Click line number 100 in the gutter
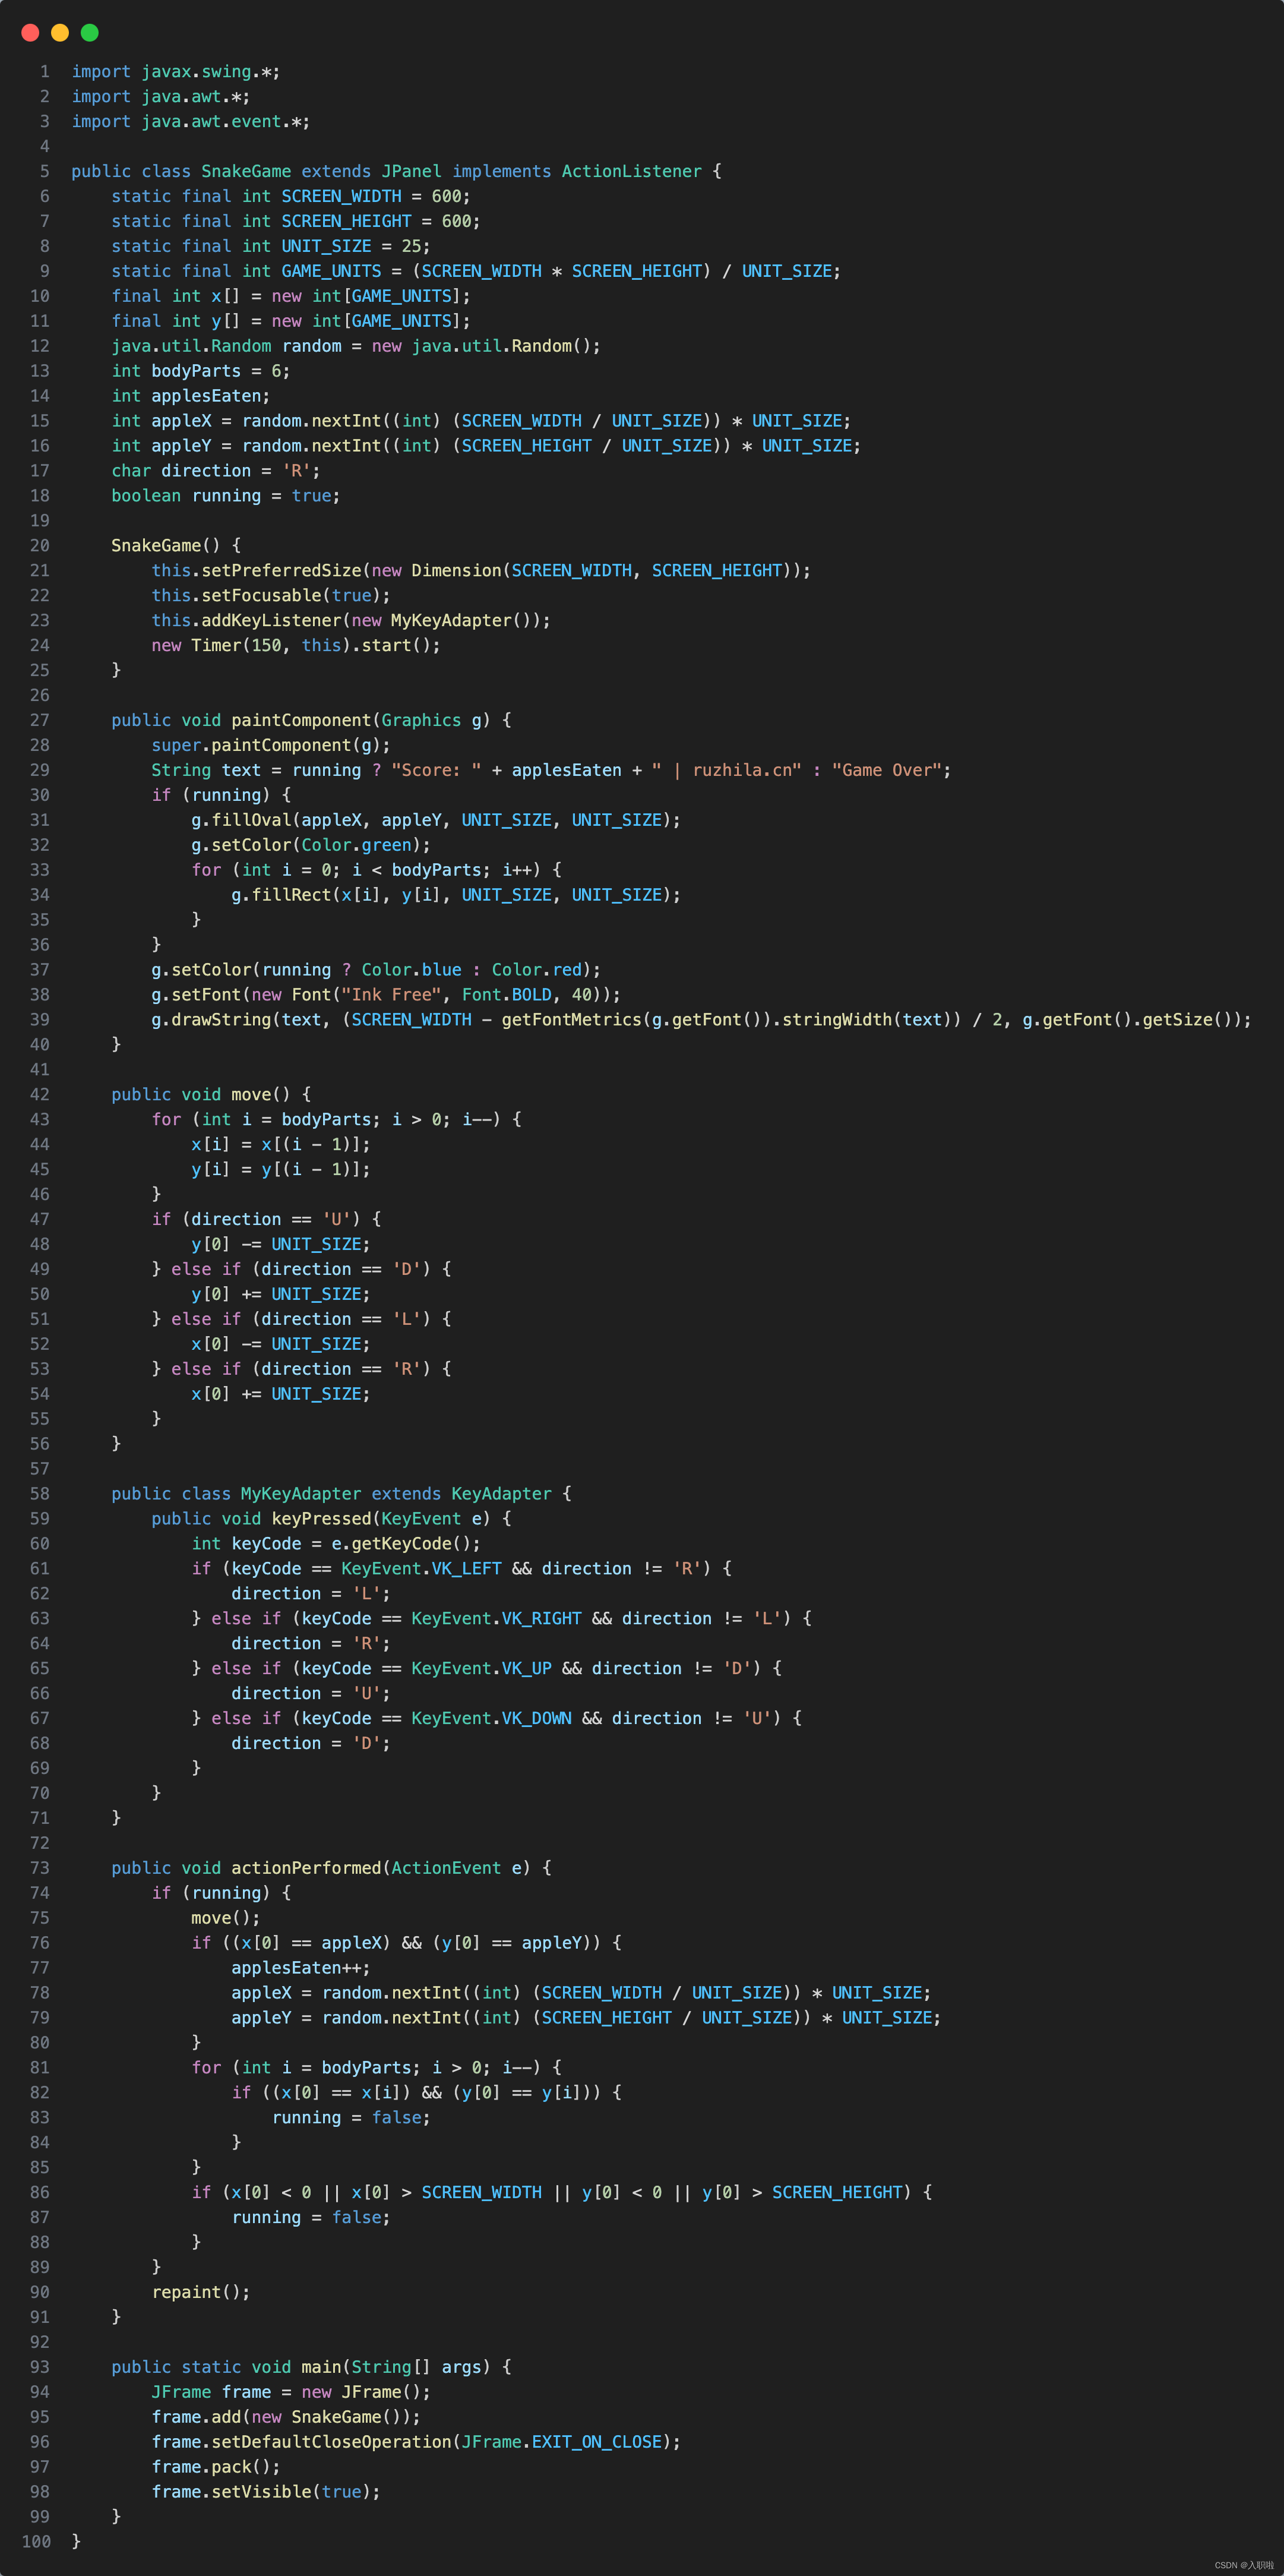The width and height of the screenshot is (1284, 2576). coord(36,2541)
